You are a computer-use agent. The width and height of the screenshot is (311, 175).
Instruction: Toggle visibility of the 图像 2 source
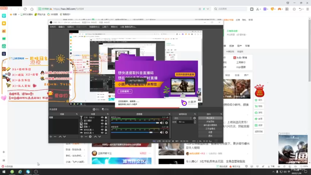click(x=102, y=127)
